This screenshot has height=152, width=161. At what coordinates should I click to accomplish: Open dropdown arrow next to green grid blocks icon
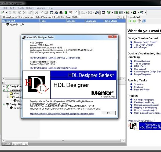(x=124, y=13)
